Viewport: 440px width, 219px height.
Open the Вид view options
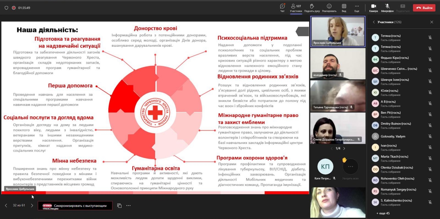click(344, 8)
